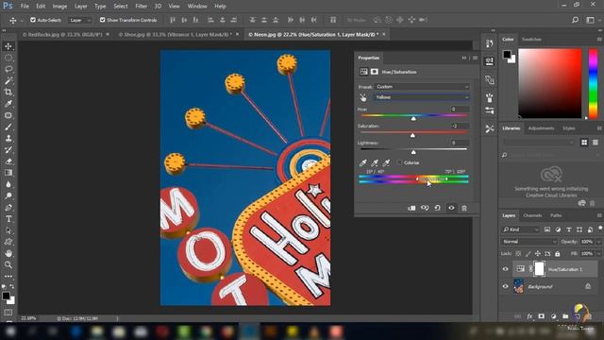Clip adjustment to layer in Properties panel
Screen dimensions: 604x340
pos(411,208)
